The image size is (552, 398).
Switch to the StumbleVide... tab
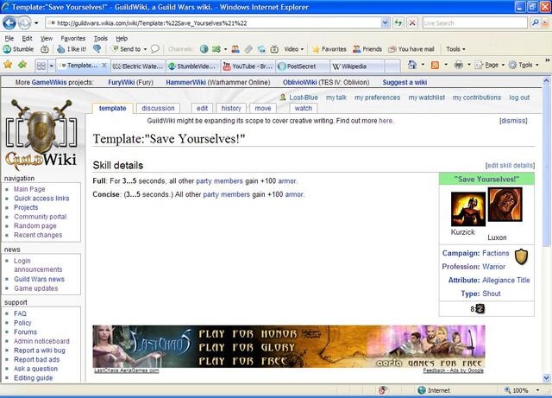point(193,66)
